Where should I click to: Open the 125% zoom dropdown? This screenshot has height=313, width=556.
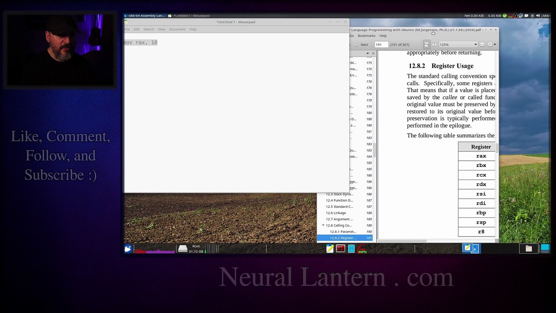tap(458, 44)
